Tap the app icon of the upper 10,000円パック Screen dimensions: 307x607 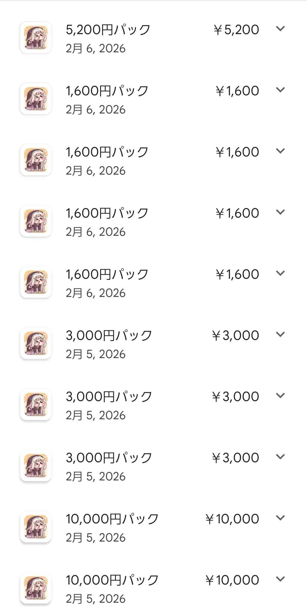[x=36, y=527]
